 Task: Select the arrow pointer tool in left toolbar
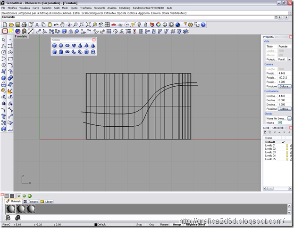coord(4,40)
